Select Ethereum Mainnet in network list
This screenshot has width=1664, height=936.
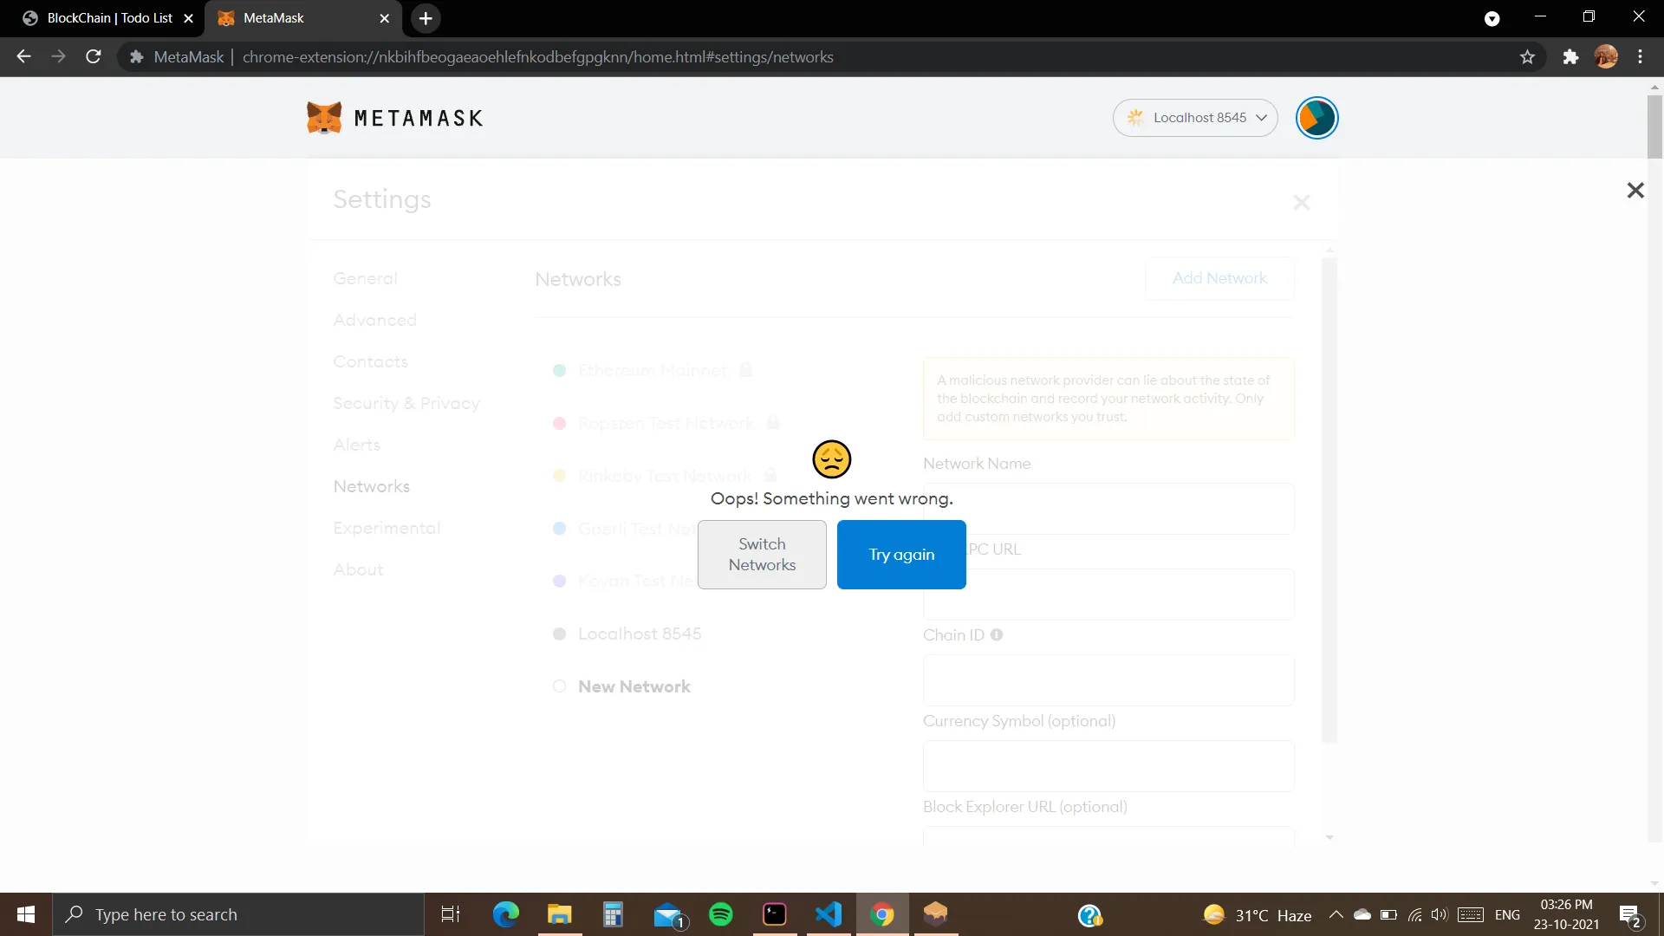point(652,370)
